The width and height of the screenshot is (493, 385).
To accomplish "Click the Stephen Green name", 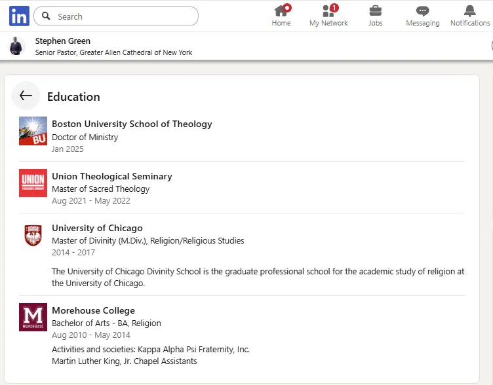I will click(63, 41).
